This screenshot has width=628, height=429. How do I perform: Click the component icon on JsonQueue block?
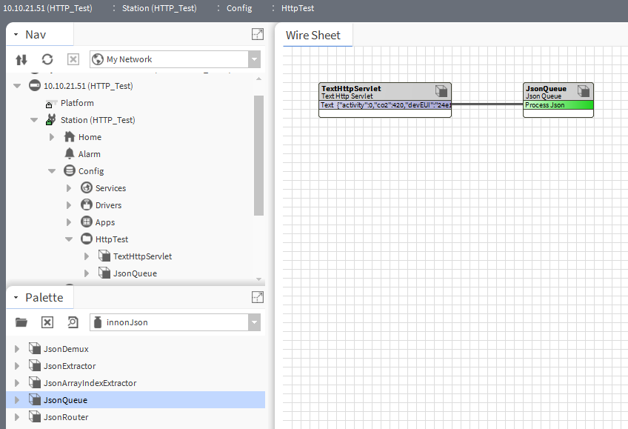point(584,91)
